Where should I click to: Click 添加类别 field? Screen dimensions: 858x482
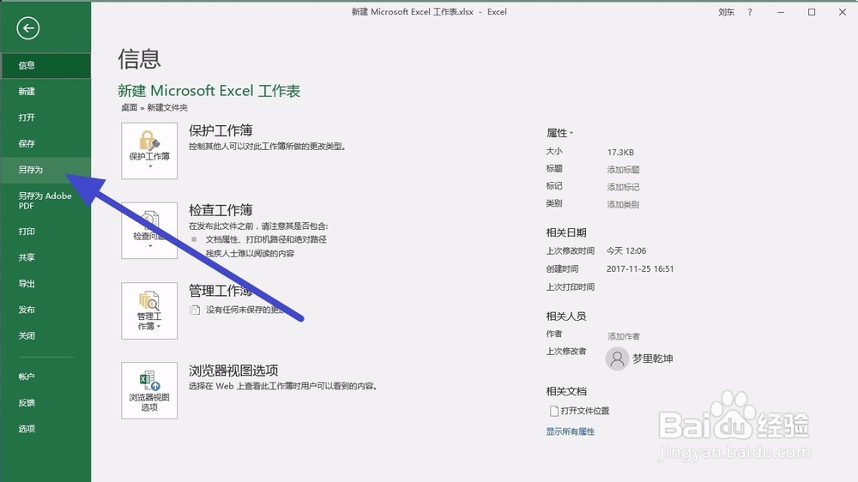click(623, 205)
